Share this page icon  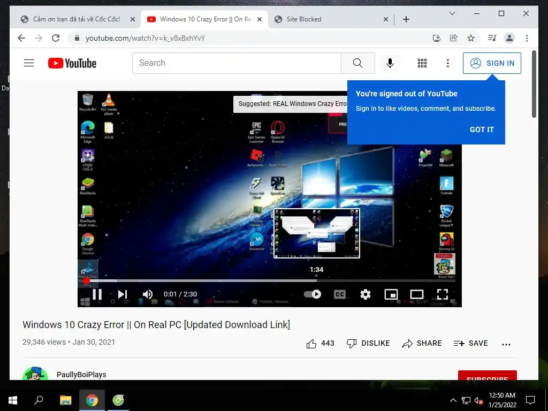pos(454,38)
